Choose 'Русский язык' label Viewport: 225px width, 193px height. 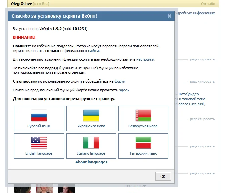click(39, 126)
